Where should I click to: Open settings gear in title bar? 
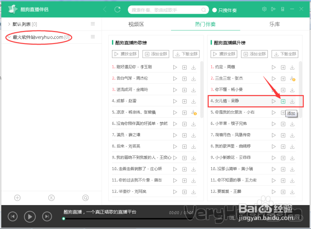coord(264,9)
